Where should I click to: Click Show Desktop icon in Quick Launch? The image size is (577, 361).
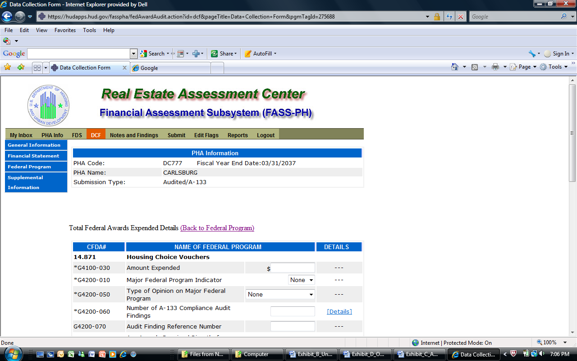click(x=40, y=354)
